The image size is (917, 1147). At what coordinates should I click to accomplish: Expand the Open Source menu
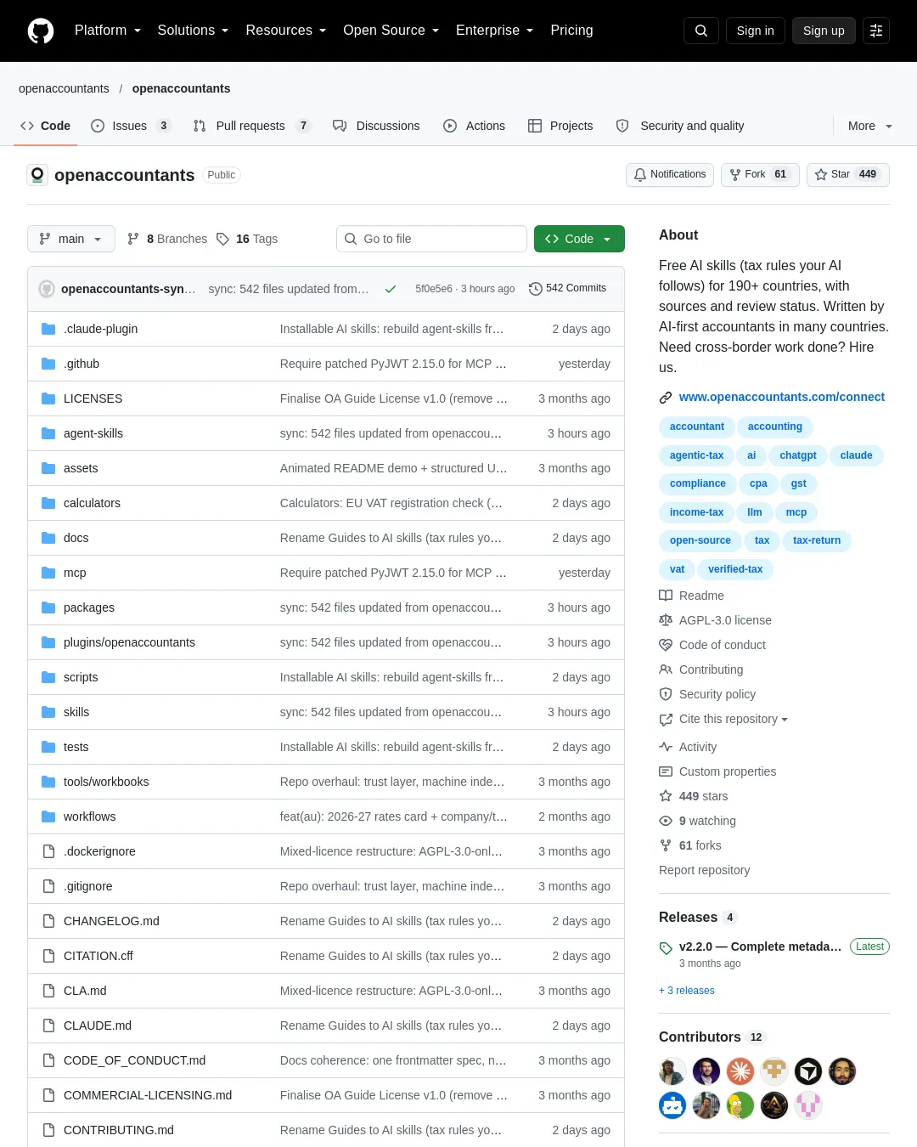391,31
